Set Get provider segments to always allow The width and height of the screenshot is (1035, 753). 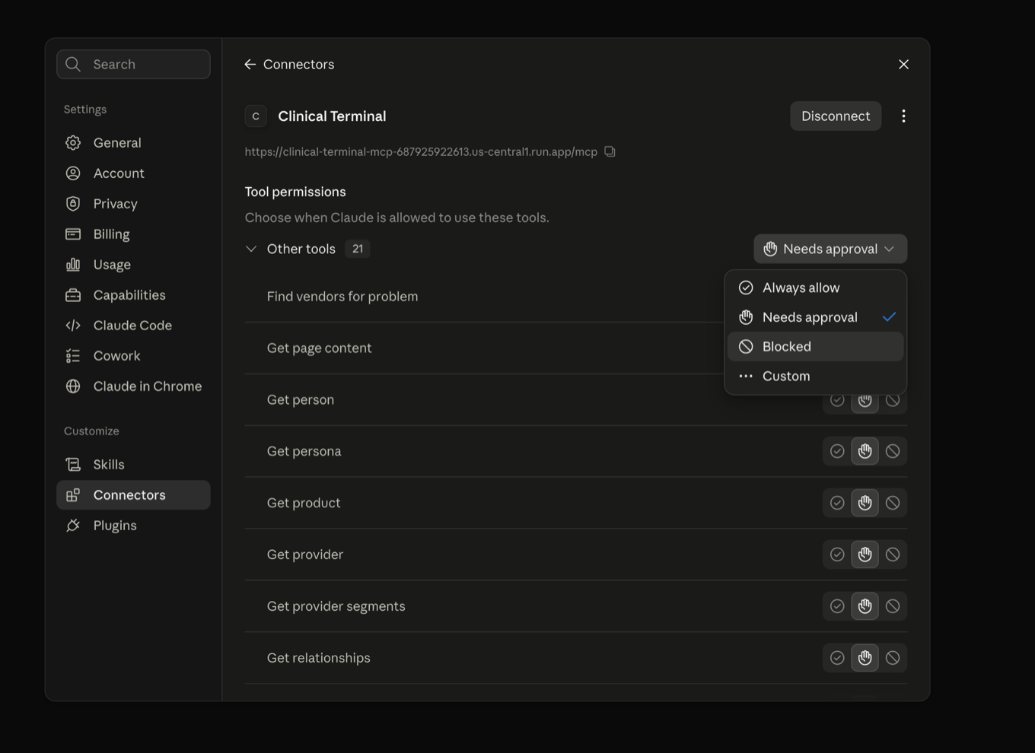(837, 606)
